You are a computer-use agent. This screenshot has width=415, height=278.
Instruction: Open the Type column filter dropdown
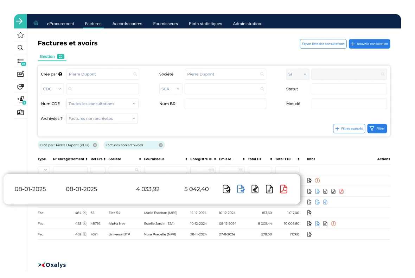[44, 170]
